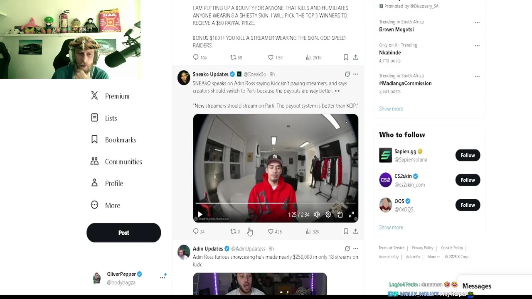Expand video to fullscreen
The width and height of the screenshot is (532, 299).
(352, 215)
